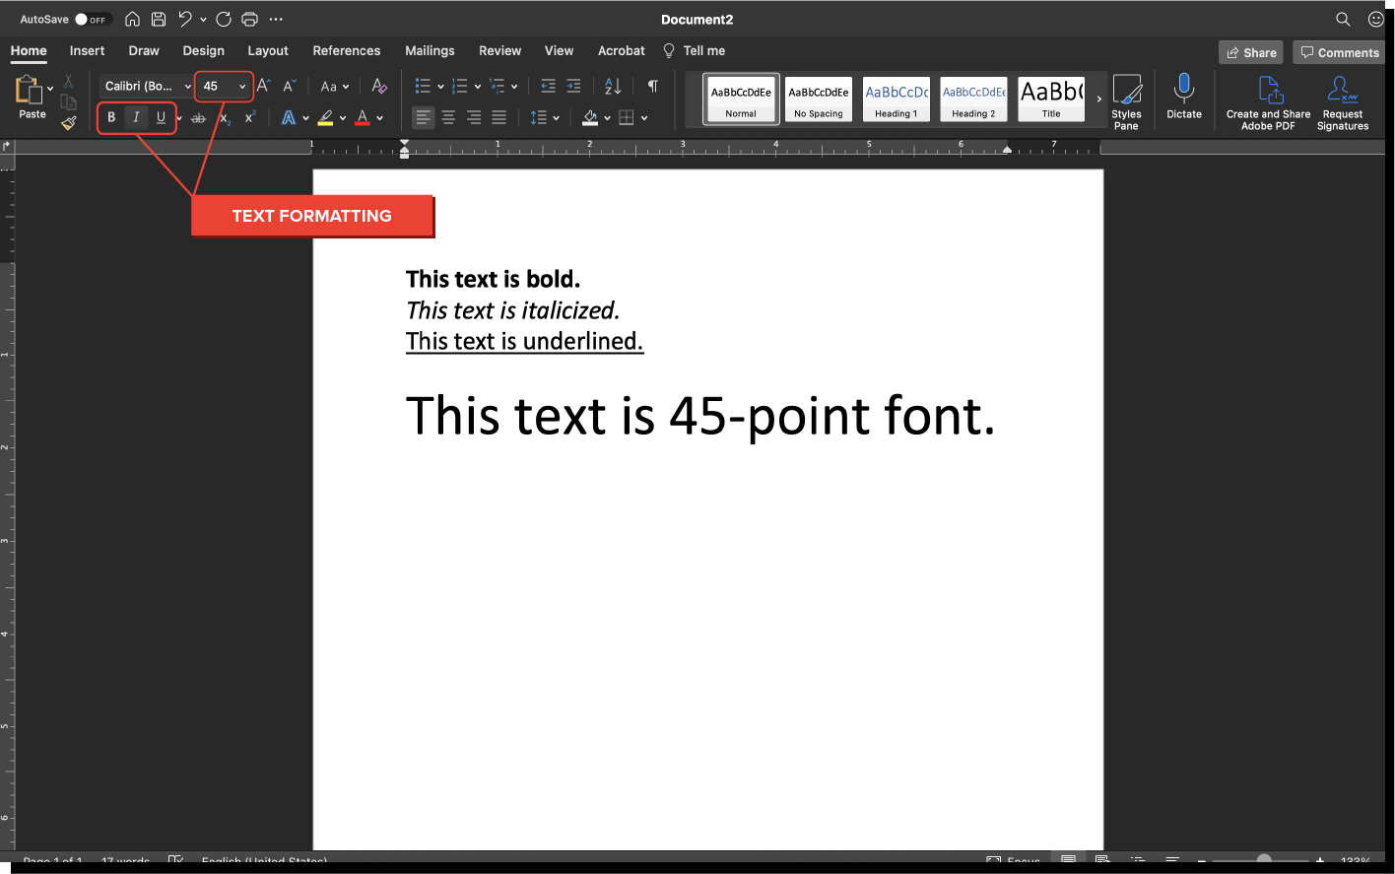Toggle strikethrough formatting
This screenshot has width=1395, height=874.
tap(199, 118)
